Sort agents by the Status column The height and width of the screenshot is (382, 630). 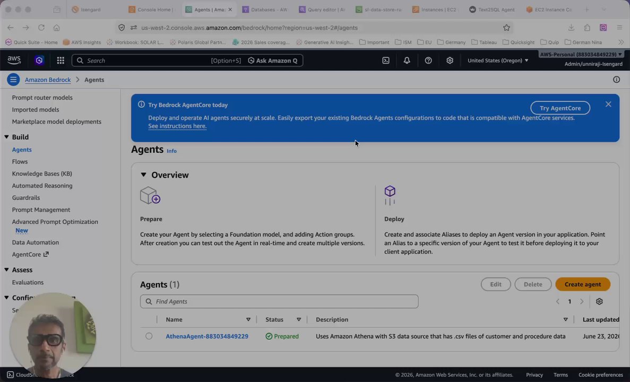pos(298,320)
